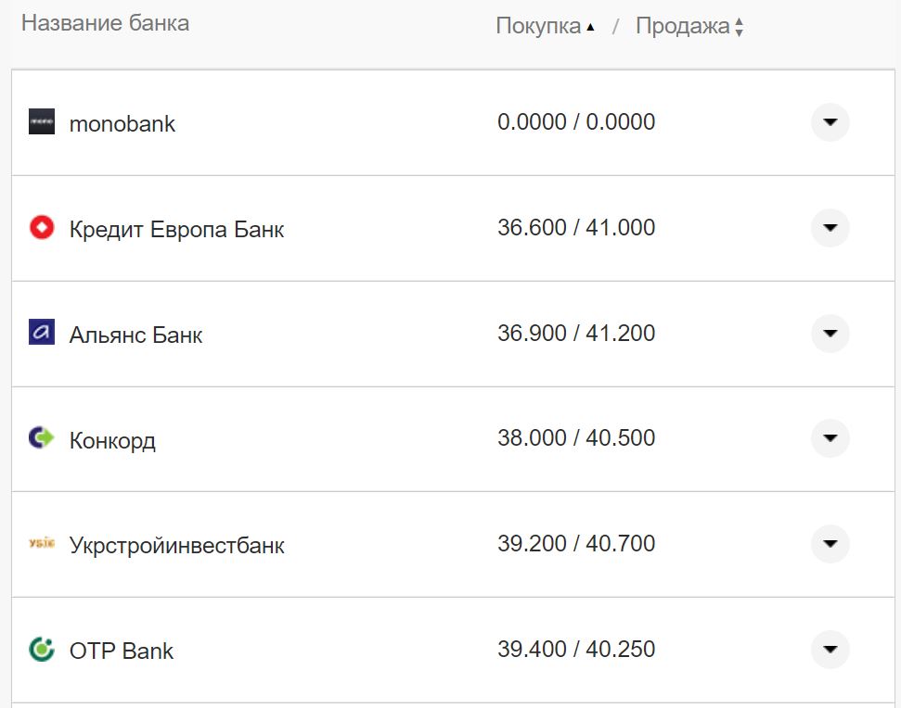Click the double sort arrows beside Продажа
Viewport: 901px width, 708px height.
[738, 26]
